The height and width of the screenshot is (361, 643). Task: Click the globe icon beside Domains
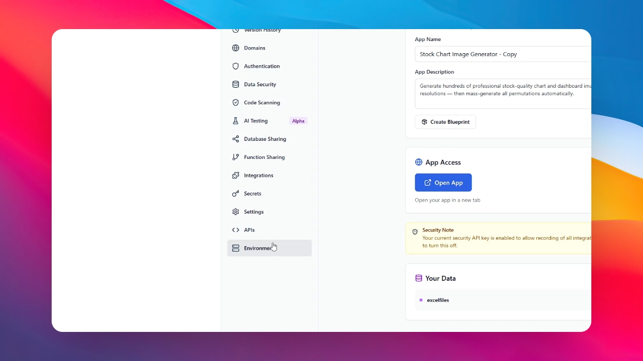pos(236,48)
